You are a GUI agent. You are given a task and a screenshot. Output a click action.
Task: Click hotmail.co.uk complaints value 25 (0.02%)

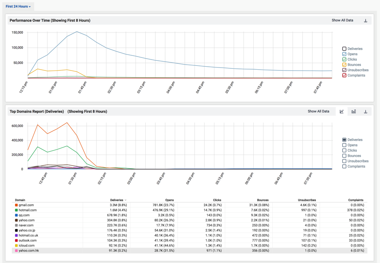[x=356, y=236]
